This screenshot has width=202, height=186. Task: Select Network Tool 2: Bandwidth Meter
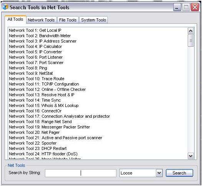pyautogui.click(x=40, y=36)
